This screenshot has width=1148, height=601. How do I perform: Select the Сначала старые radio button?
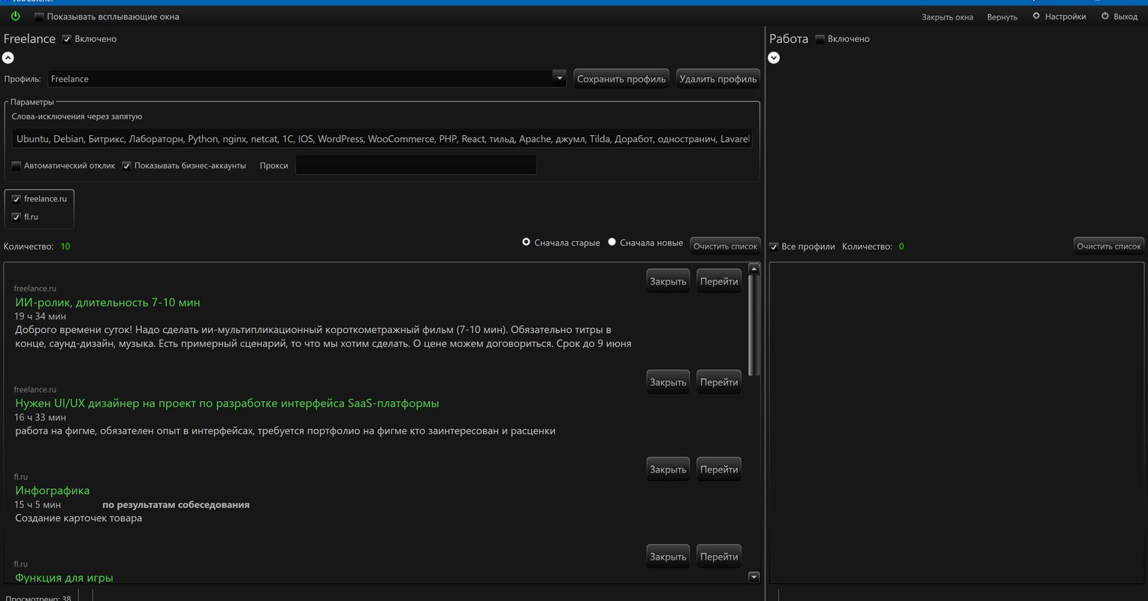point(526,242)
